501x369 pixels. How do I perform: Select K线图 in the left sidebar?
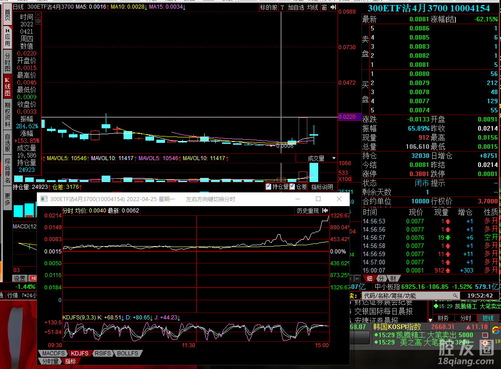coord(7,86)
